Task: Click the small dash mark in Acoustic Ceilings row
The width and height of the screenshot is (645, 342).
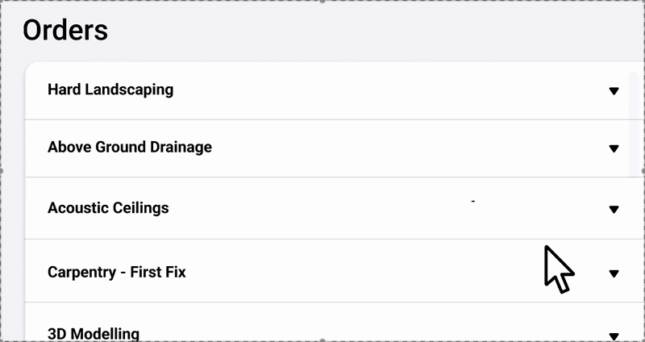Action: (x=473, y=200)
